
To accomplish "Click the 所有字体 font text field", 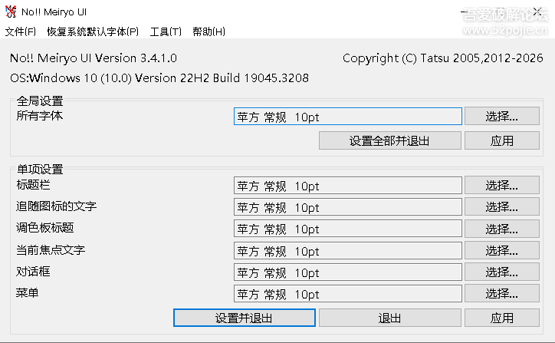I will pyautogui.click(x=347, y=116).
